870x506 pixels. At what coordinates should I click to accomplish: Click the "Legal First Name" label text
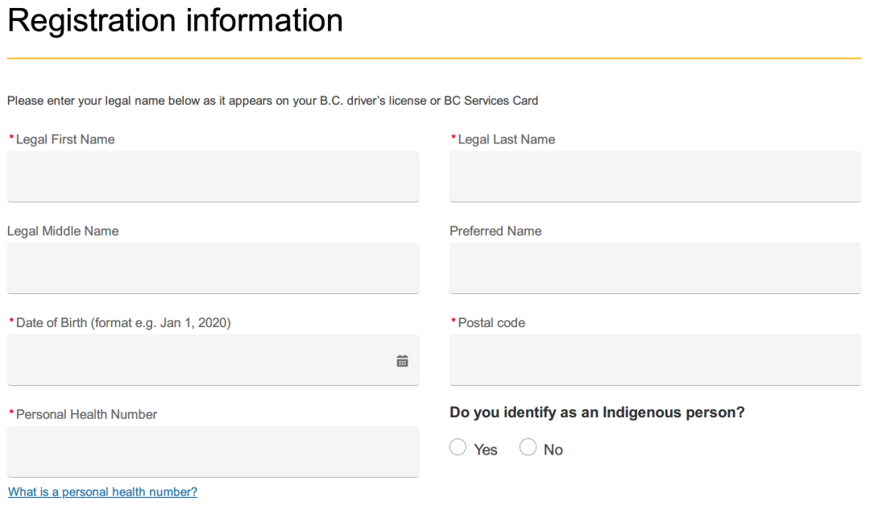click(x=65, y=139)
